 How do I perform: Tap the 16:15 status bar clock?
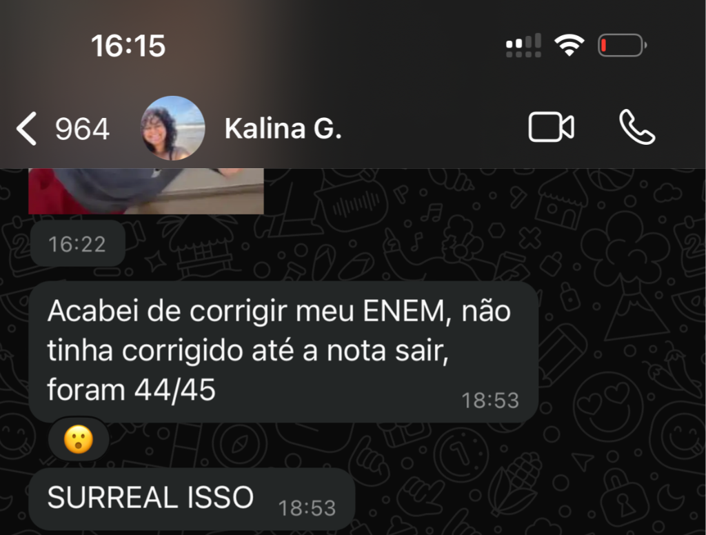click(x=128, y=46)
